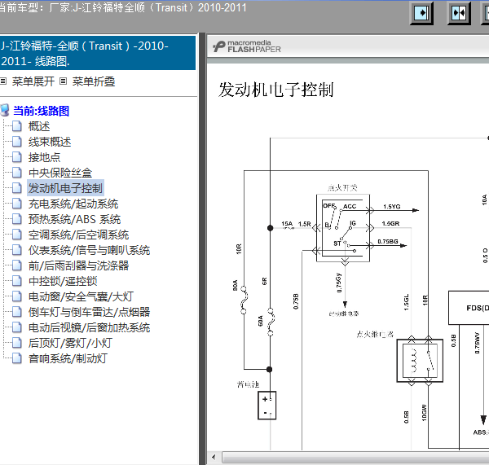Screen dimensions: 489x465
Task: Open 前/后雨刮器与洗涤器 diagram
Action: point(78,265)
